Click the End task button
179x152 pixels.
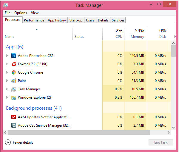[161, 142]
